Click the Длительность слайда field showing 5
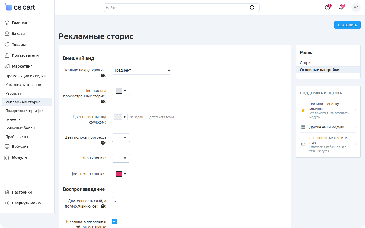365x228 pixels. click(142, 201)
